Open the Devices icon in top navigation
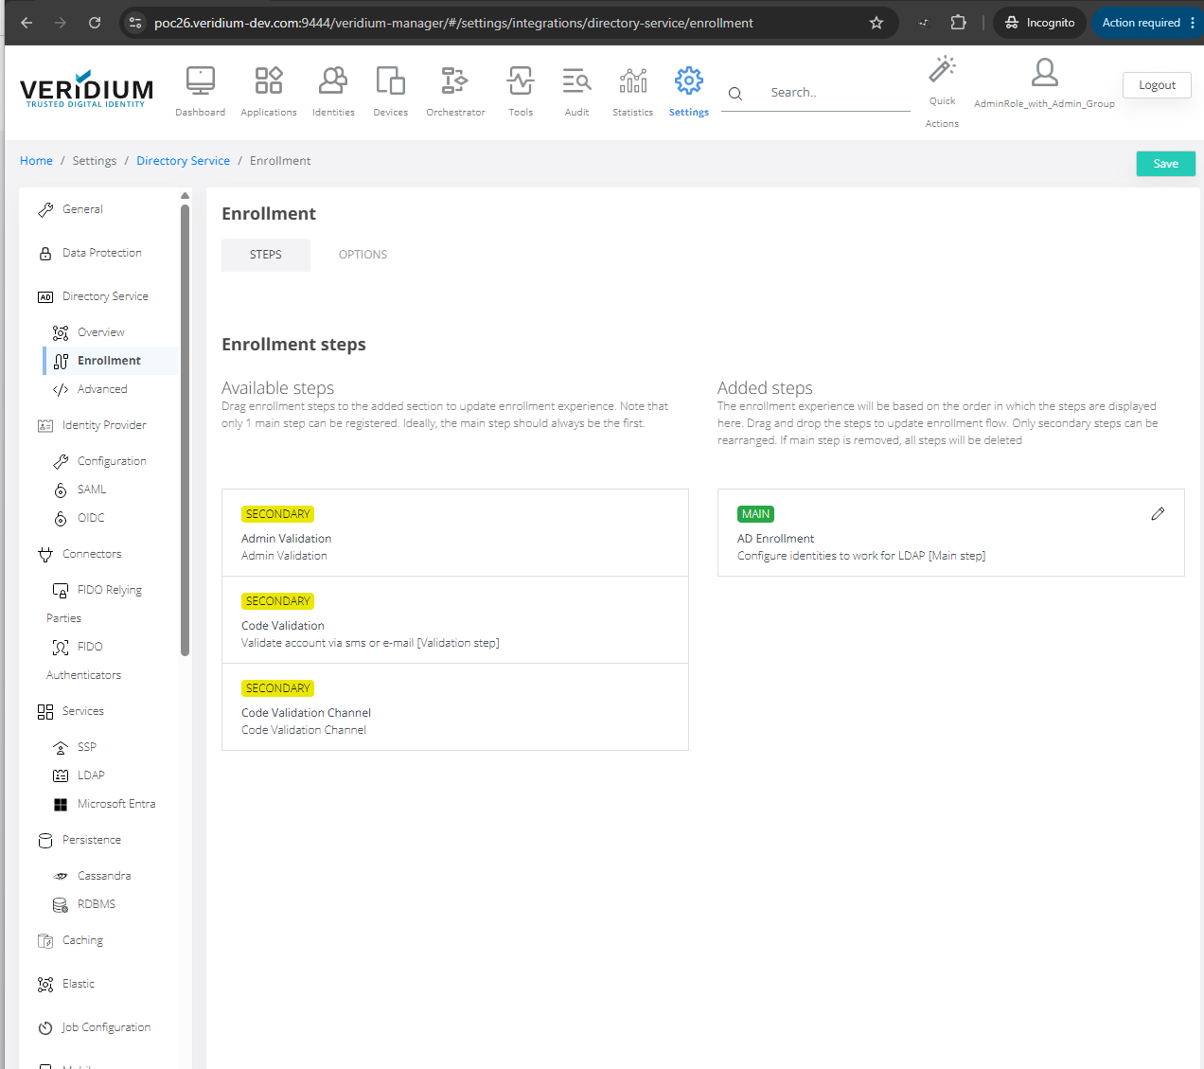 [x=391, y=80]
